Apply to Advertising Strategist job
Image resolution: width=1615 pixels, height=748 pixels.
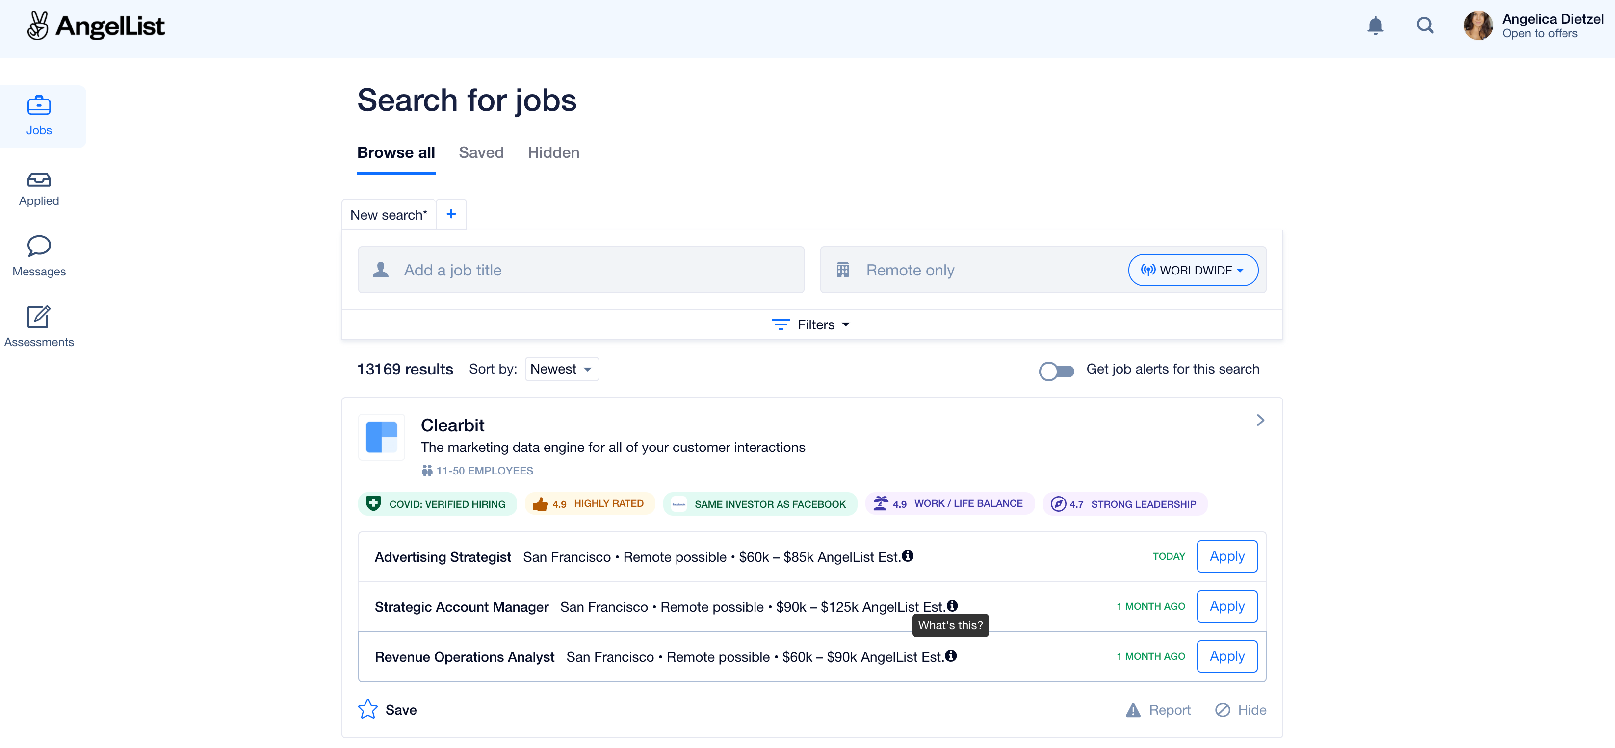click(x=1226, y=556)
